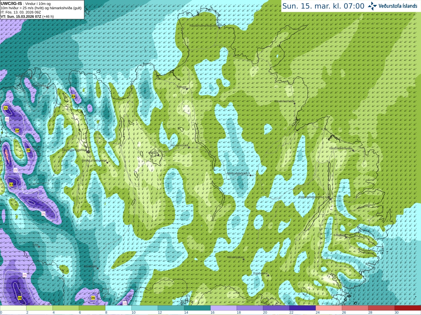421x315 pixels.
Task: Pick the 12–14 m/s teal legend color
Action: 171,308
